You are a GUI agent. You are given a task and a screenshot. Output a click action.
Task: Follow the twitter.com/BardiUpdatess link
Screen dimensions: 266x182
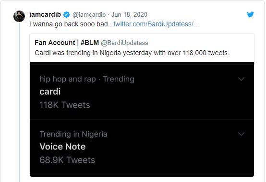click(157, 24)
